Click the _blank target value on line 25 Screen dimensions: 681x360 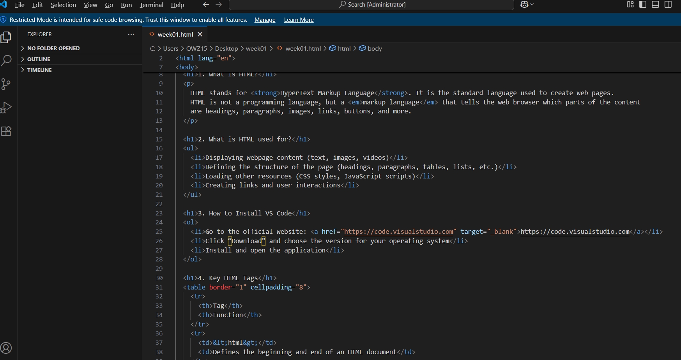pos(502,231)
